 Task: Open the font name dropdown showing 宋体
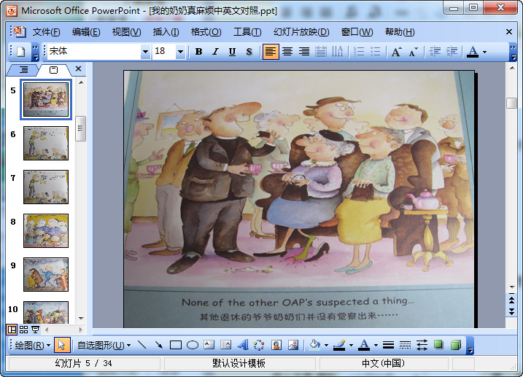click(145, 52)
